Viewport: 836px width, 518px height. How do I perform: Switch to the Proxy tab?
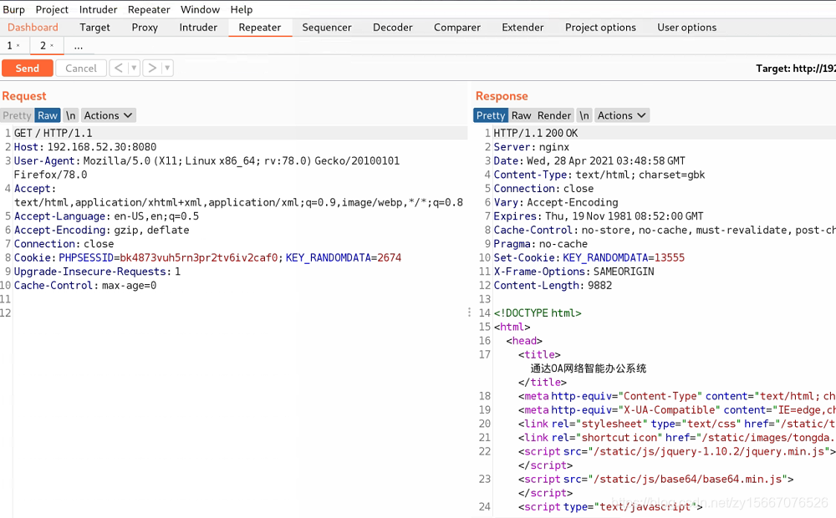[145, 28]
